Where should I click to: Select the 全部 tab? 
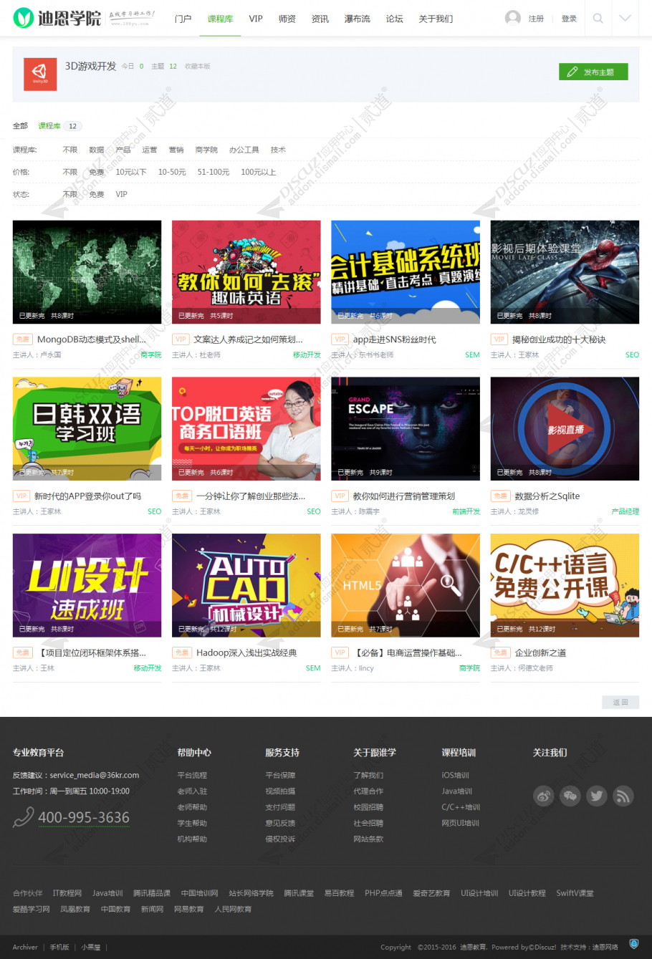click(x=20, y=126)
